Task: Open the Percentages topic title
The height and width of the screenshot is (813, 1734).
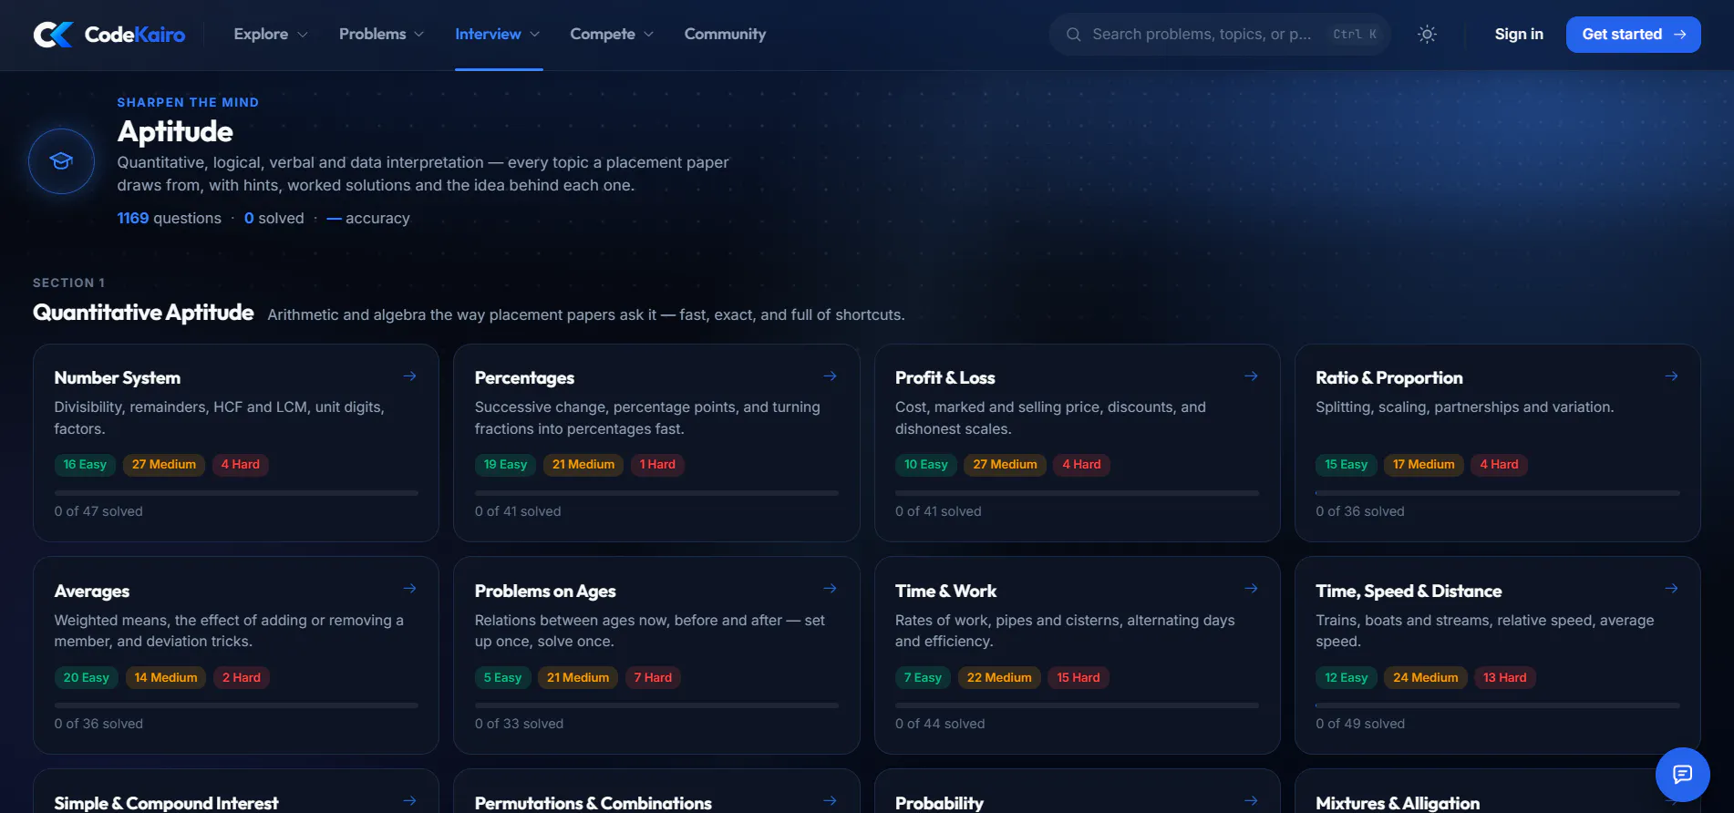Action: pyautogui.click(x=524, y=378)
